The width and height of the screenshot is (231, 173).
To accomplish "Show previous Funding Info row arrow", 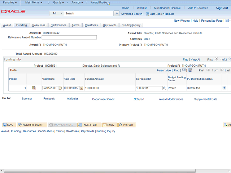I will [216, 59].
